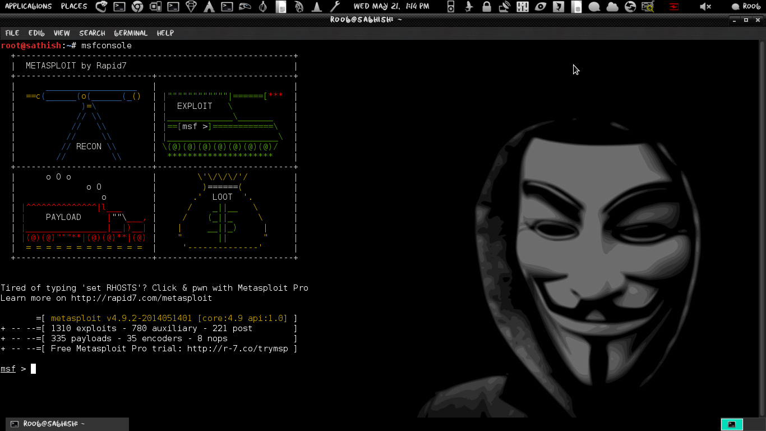This screenshot has width=766, height=431.
Task: Click the date and time clock
Action: tap(391, 6)
